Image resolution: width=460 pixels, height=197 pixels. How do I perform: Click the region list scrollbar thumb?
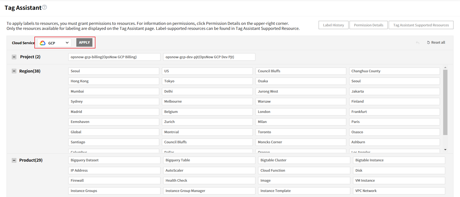click(445, 102)
